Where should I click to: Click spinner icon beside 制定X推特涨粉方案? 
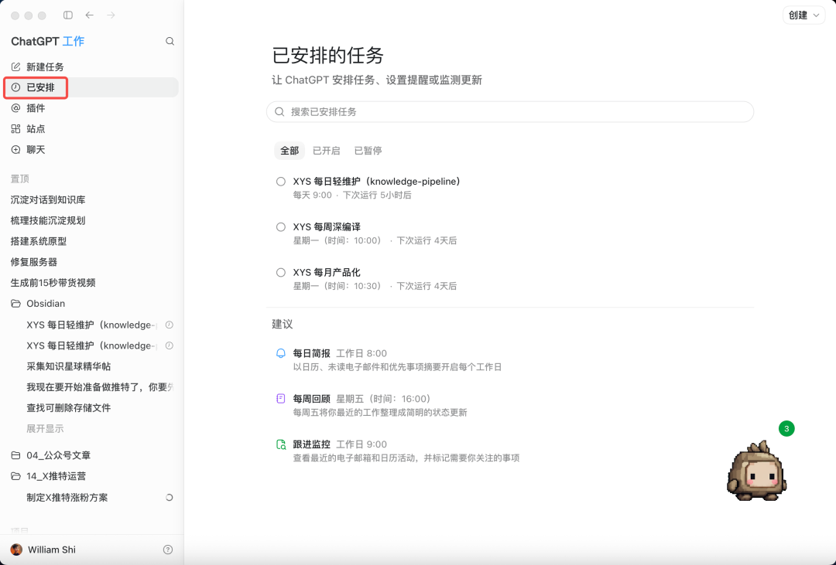click(169, 498)
